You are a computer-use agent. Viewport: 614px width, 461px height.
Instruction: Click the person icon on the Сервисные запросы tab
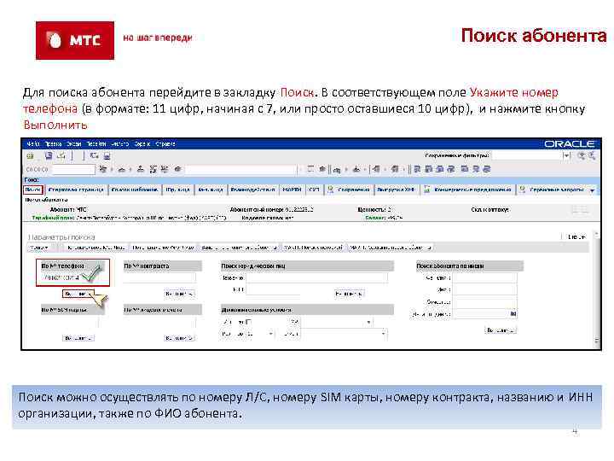click(523, 190)
